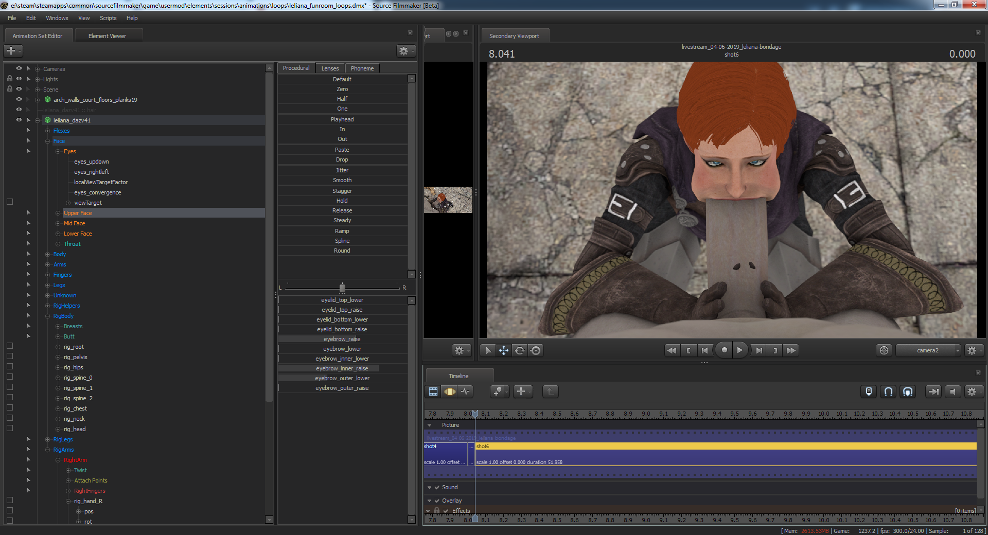Viewport: 988px width, 535px height.
Task: Click the round record button
Action: coord(724,350)
